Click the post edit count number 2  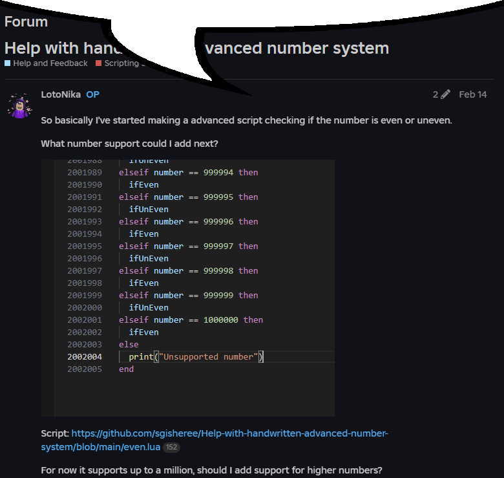(x=436, y=94)
